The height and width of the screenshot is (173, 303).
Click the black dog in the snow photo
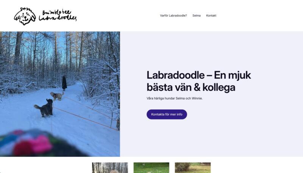[x=44, y=108]
